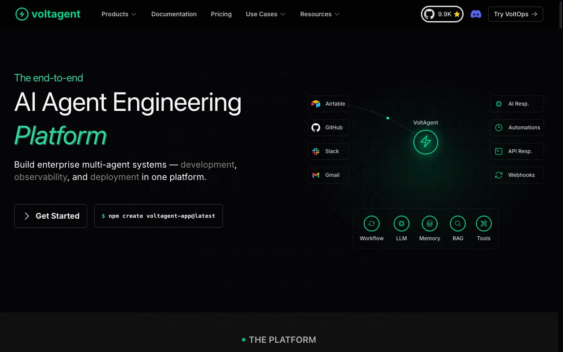Click the Airtable integration icon

[316, 104]
